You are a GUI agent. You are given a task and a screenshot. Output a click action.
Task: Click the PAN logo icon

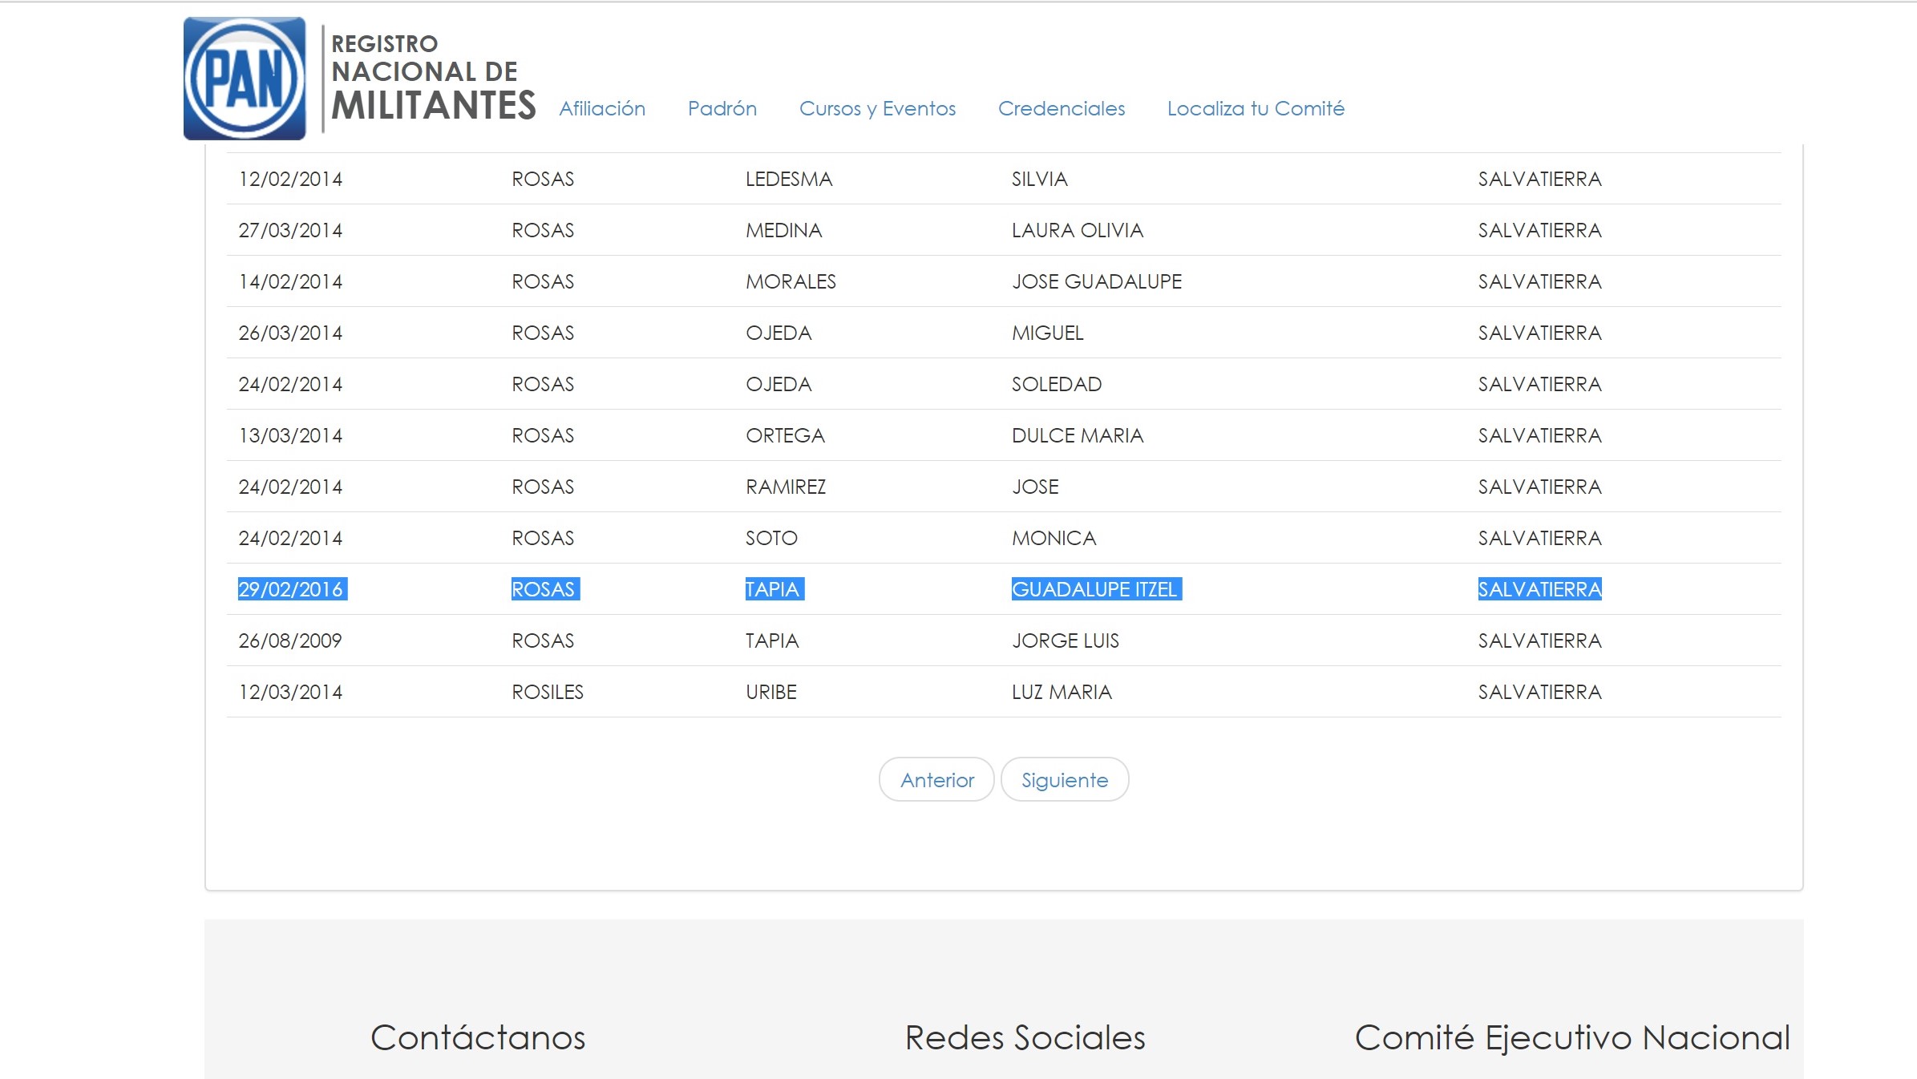[x=245, y=79]
